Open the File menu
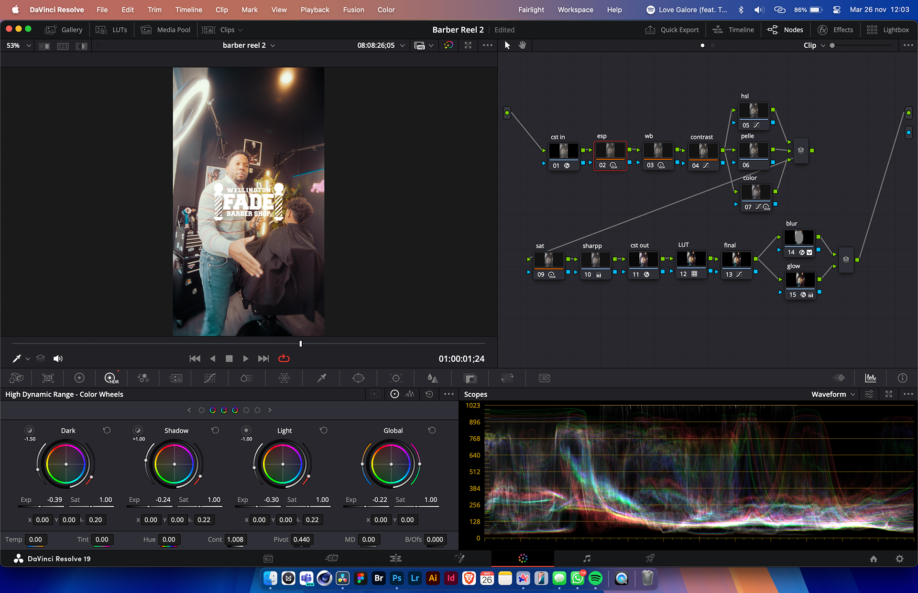Image resolution: width=918 pixels, height=593 pixels. (x=102, y=10)
